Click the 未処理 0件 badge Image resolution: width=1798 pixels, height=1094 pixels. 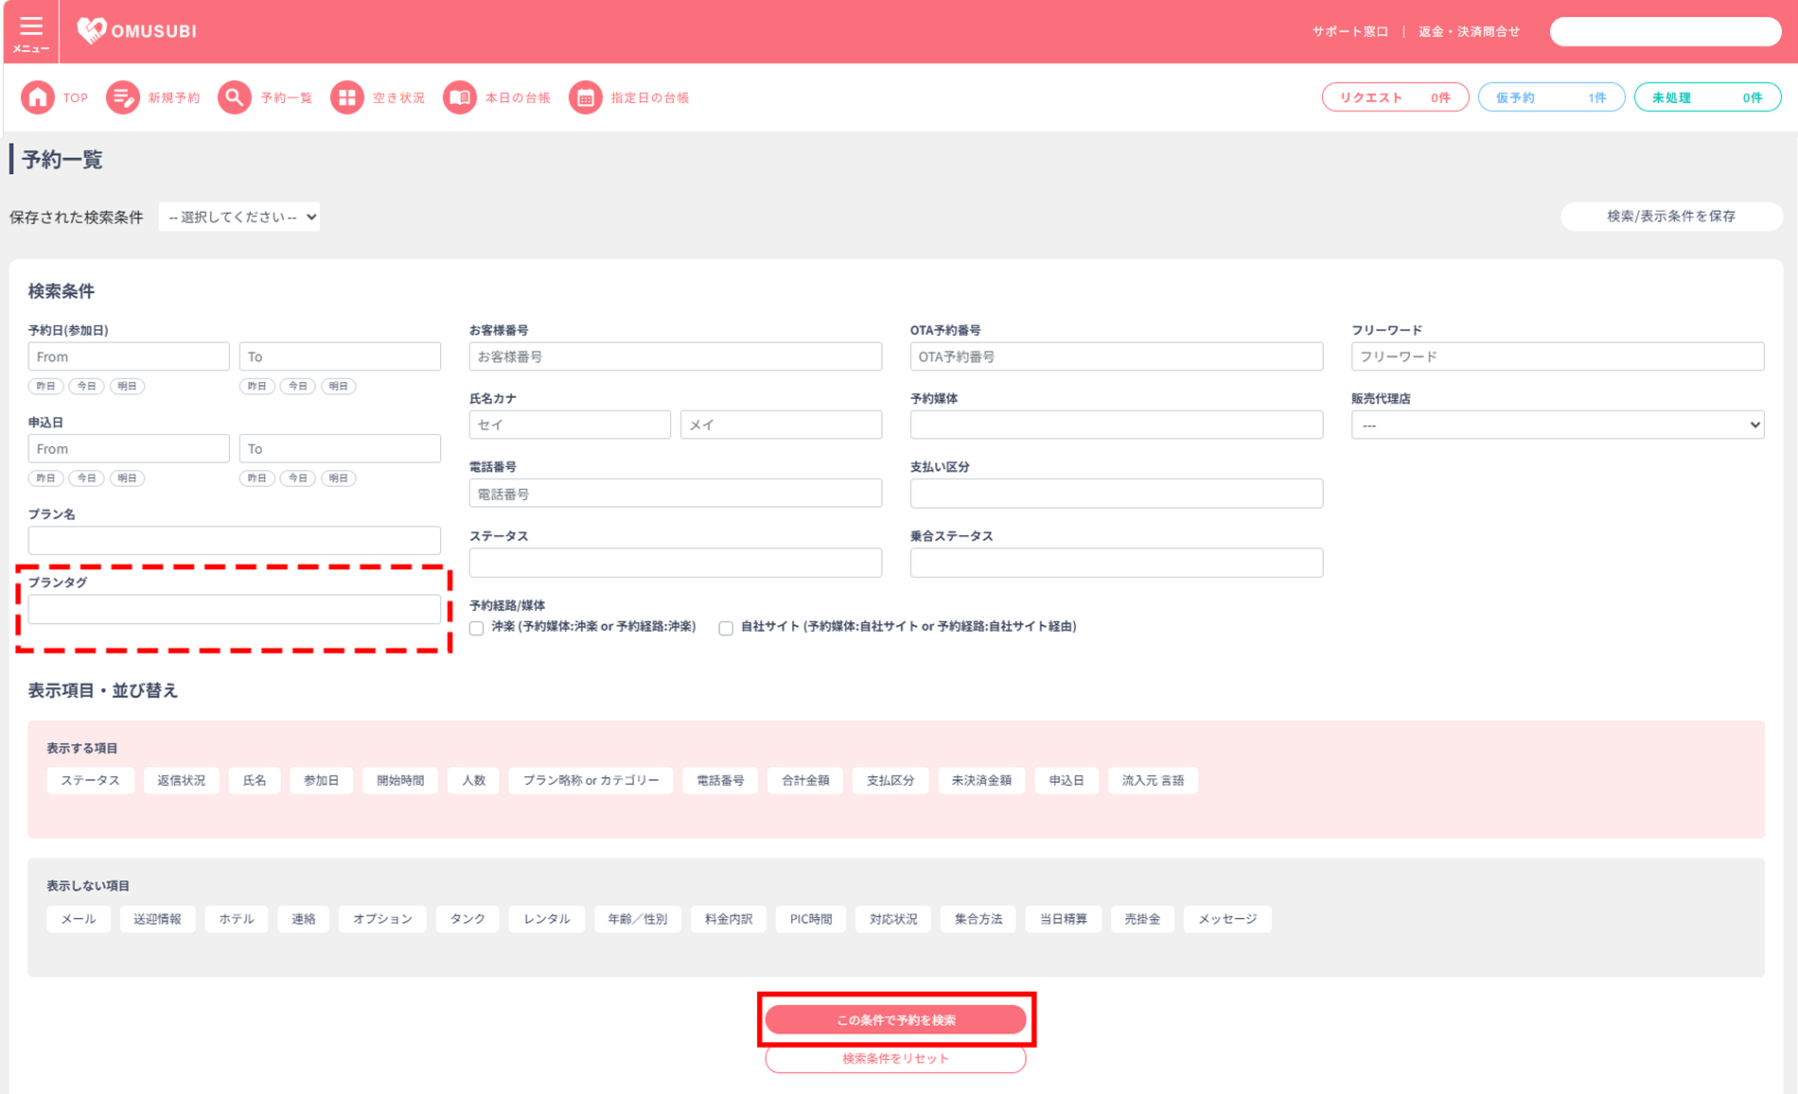pos(1707,97)
